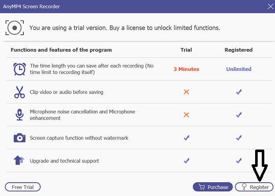Click Registered checkmark for clip video row
The image size is (275, 196).
pos(239,92)
